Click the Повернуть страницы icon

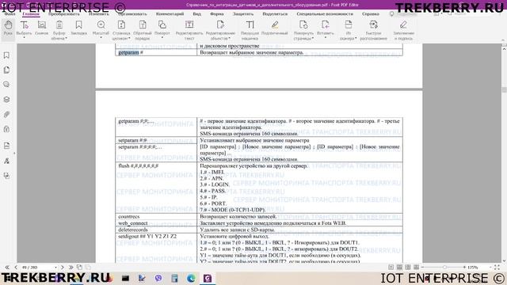pyautogui.click(x=303, y=25)
